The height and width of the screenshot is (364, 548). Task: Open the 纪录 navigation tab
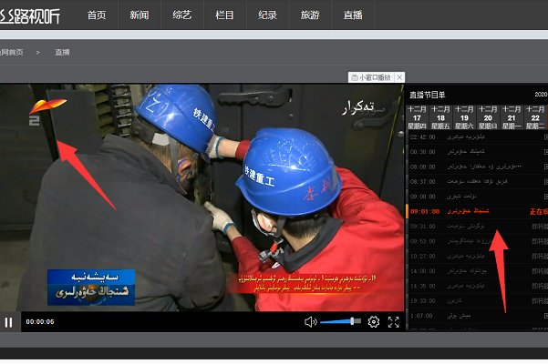point(267,15)
